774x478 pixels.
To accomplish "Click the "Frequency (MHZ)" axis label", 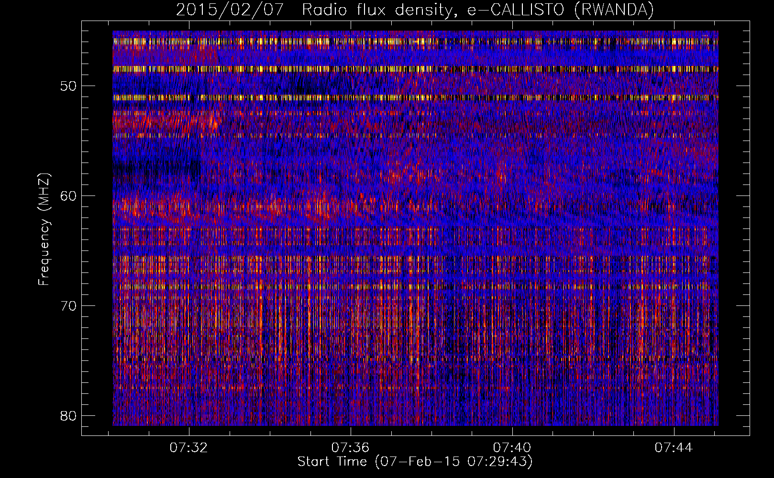I will pos(44,229).
